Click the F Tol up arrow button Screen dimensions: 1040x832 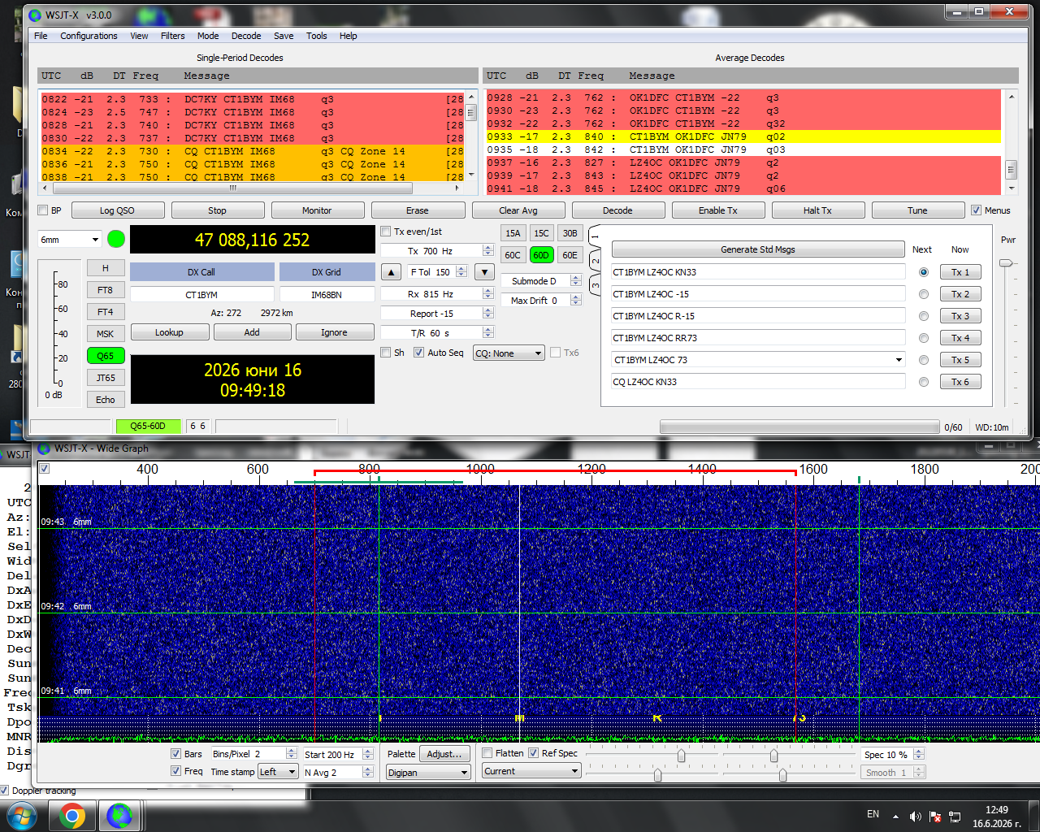(391, 272)
